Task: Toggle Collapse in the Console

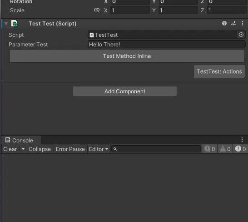Action: (40, 149)
